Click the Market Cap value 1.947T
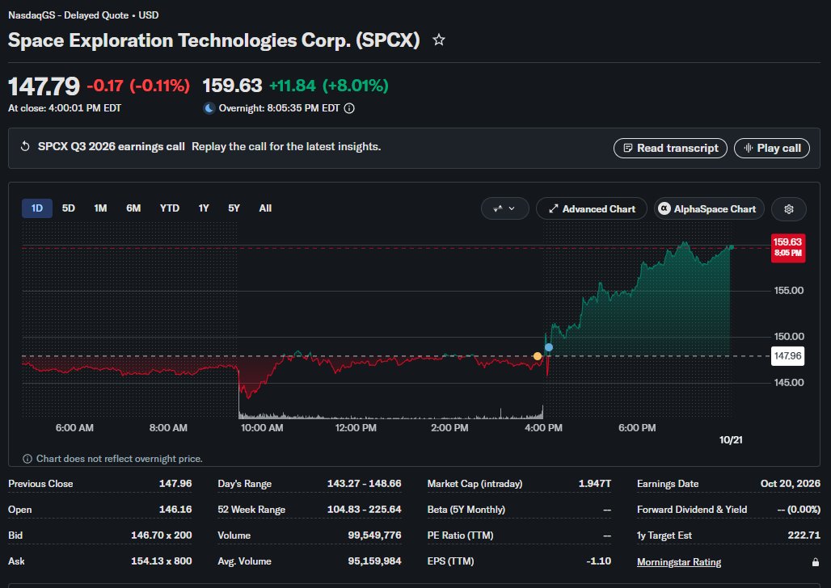 coord(595,484)
